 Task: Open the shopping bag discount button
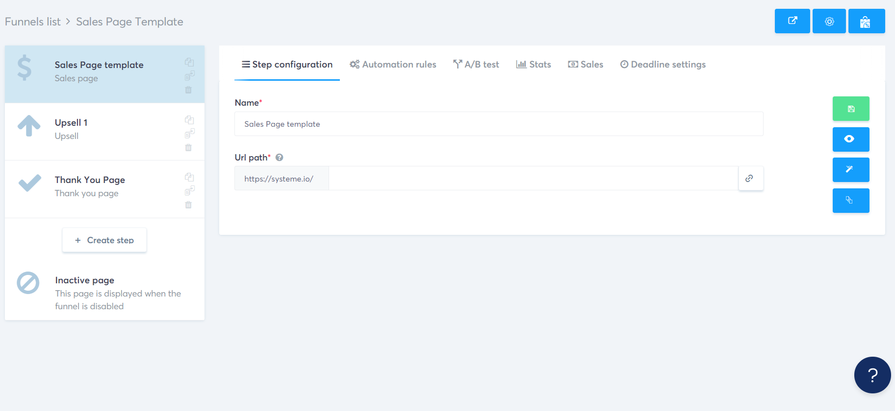866,21
